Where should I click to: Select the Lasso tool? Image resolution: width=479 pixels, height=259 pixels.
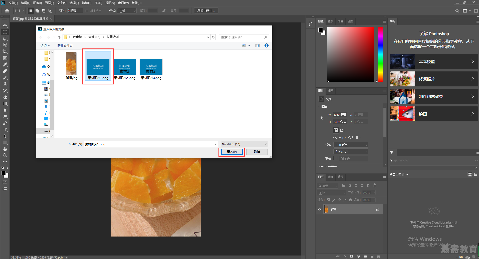point(5,38)
